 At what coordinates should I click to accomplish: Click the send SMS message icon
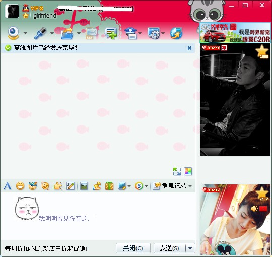pyautogui.click(x=92, y=33)
